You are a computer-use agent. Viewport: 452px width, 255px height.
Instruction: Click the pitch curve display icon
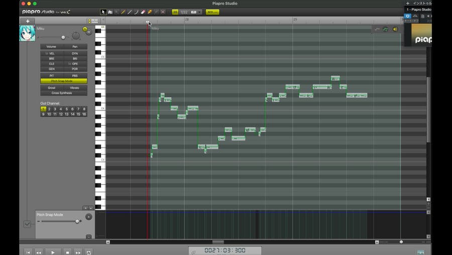pyautogui.click(x=377, y=29)
